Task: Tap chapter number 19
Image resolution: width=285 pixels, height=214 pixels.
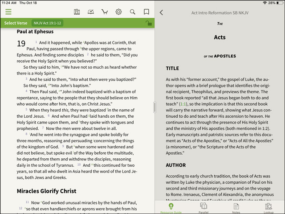Action: 21,44
